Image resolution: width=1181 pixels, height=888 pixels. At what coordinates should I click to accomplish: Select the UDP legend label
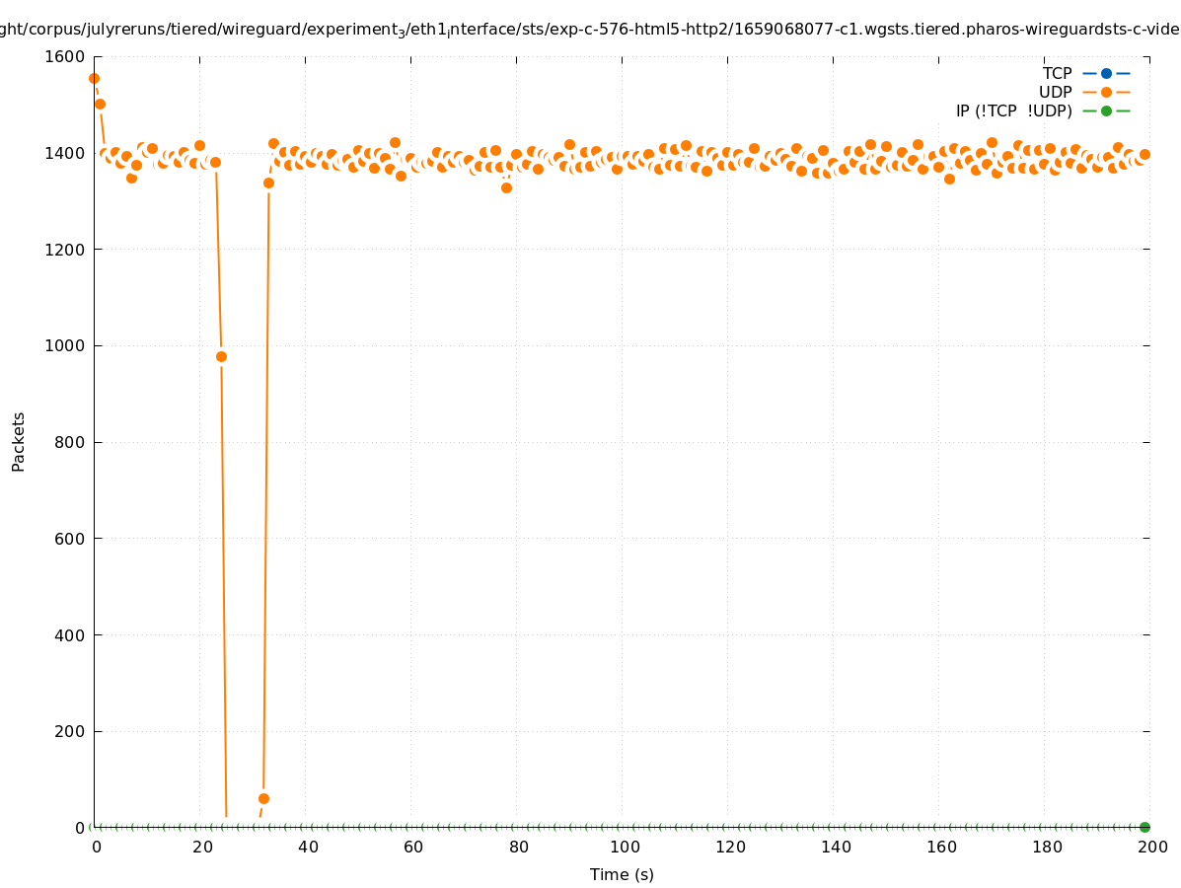1055,92
